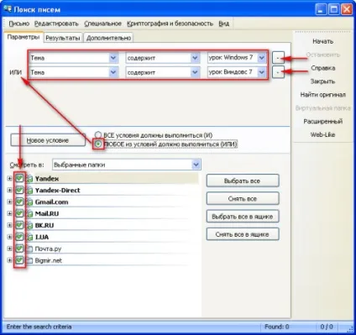Image resolution: width=356 pixels, height=335 pixels.
Task: Switch to the Параметры tab
Action: tap(24, 37)
